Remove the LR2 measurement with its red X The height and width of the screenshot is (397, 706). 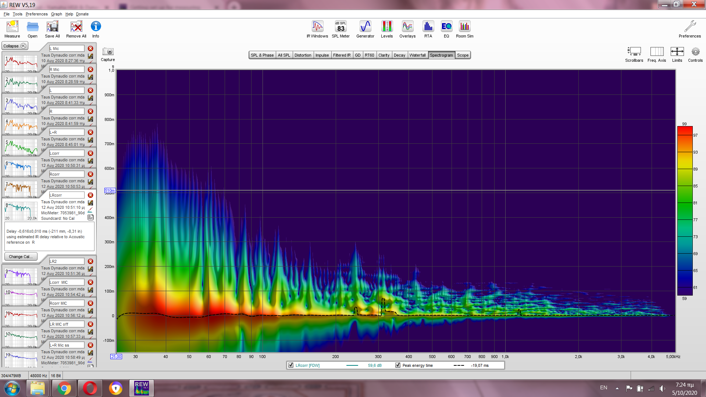(x=90, y=261)
